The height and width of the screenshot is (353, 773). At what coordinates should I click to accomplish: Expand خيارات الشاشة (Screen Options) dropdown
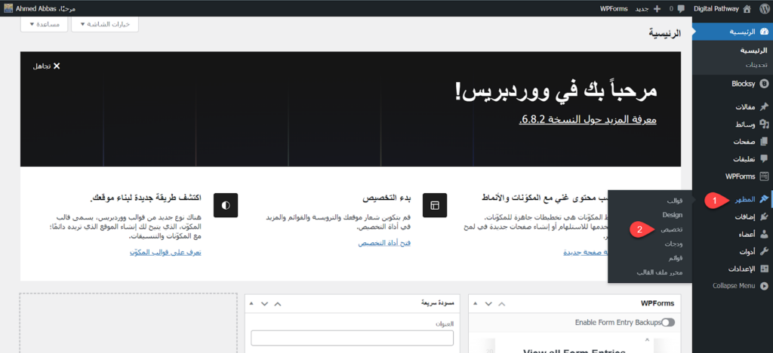click(106, 24)
